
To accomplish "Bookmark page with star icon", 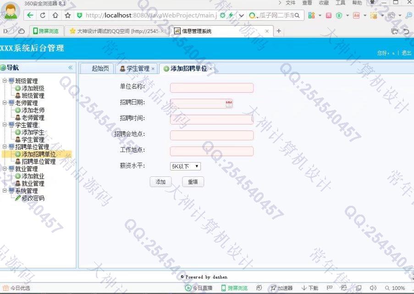I will point(68,15).
